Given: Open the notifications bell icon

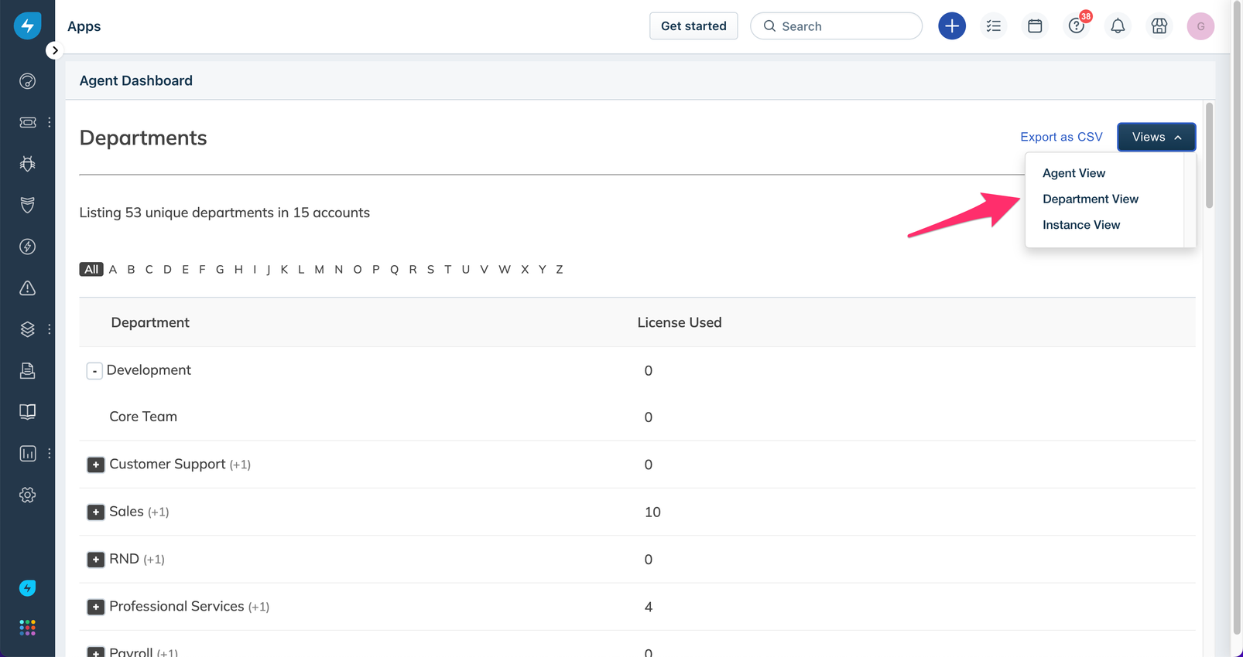Looking at the screenshot, I should (1118, 26).
